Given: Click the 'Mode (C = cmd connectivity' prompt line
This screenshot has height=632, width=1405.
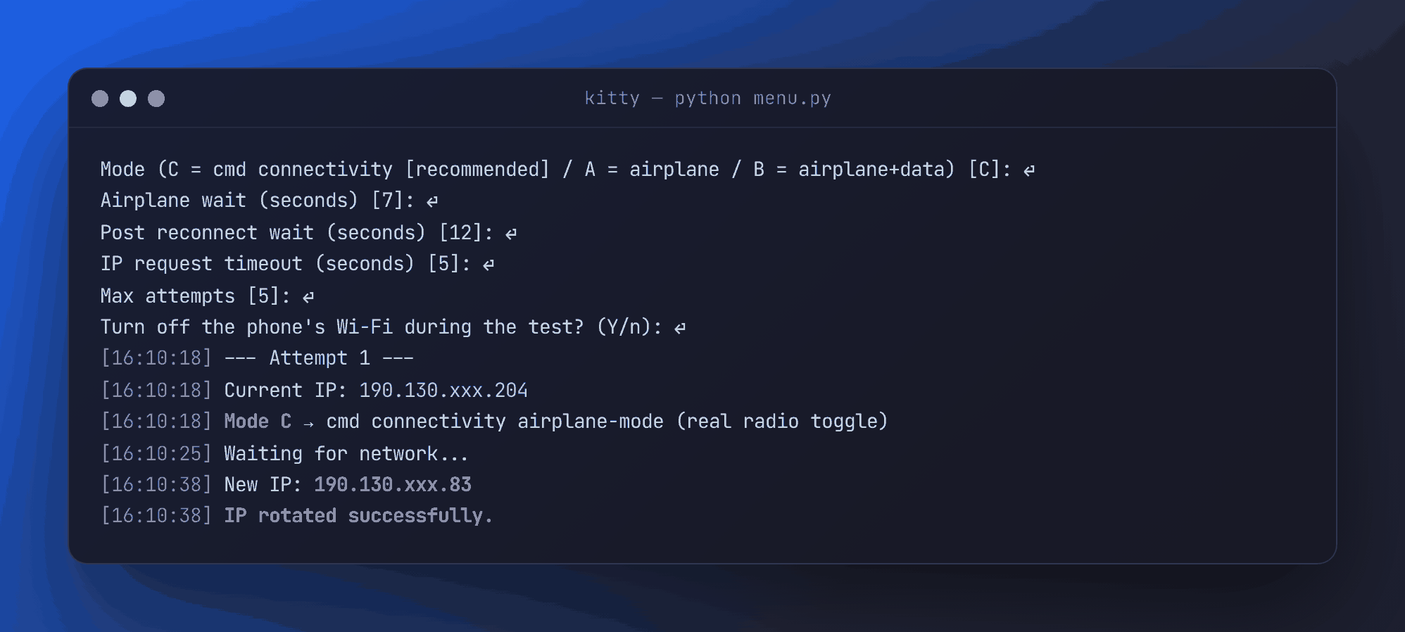Looking at the screenshot, I should tap(567, 170).
